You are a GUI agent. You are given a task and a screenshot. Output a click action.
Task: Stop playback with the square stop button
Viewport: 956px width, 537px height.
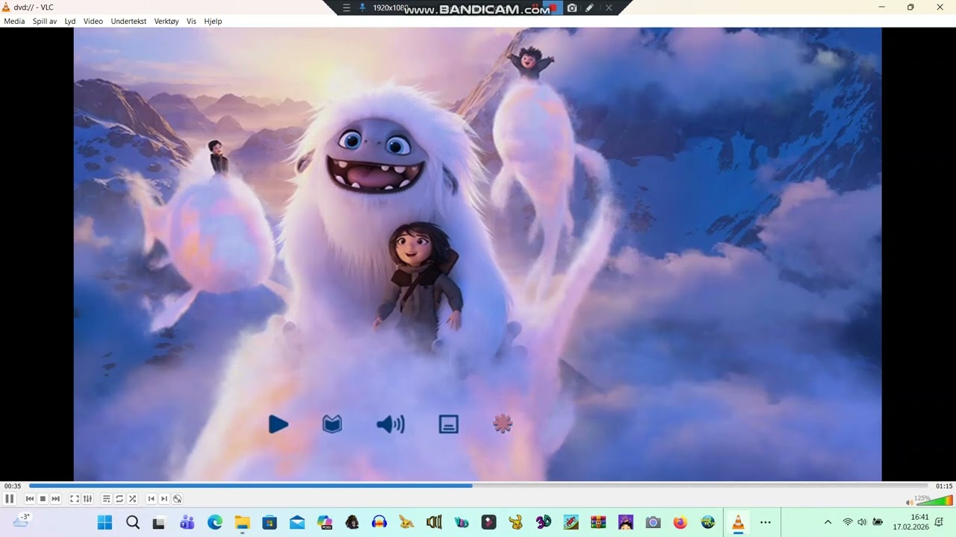point(43,499)
